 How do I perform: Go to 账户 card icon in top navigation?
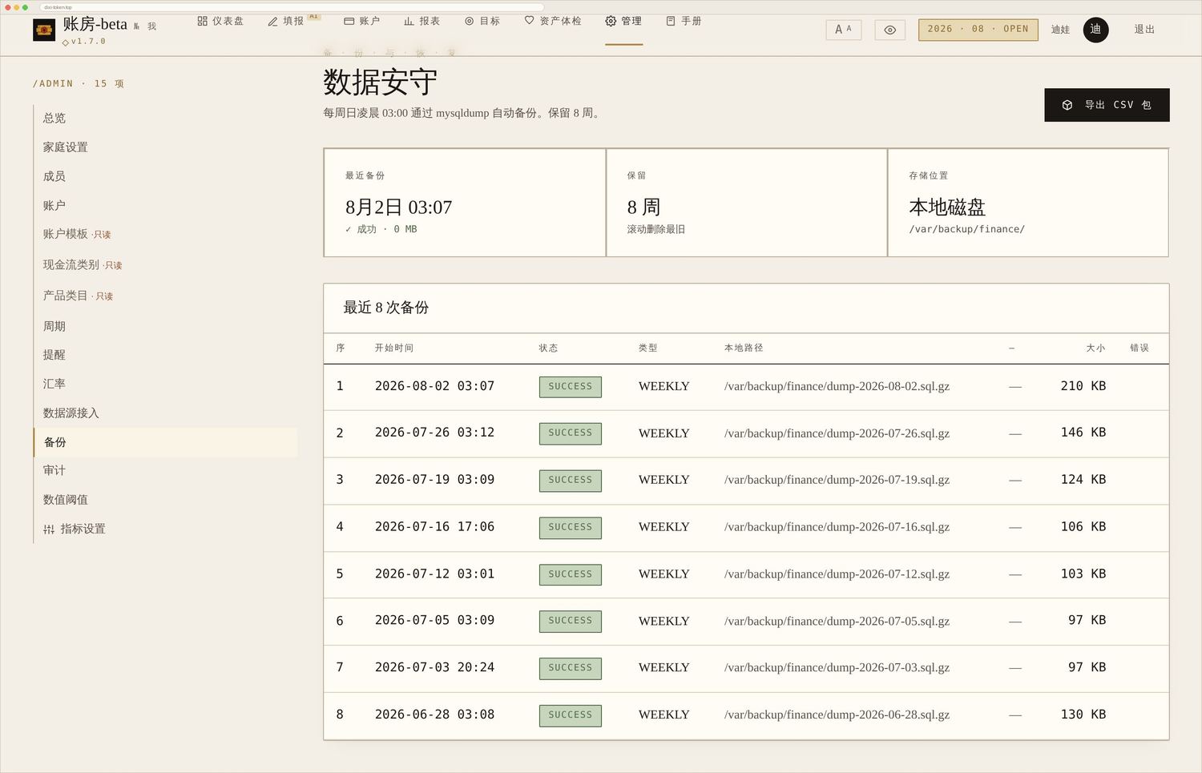349,21
